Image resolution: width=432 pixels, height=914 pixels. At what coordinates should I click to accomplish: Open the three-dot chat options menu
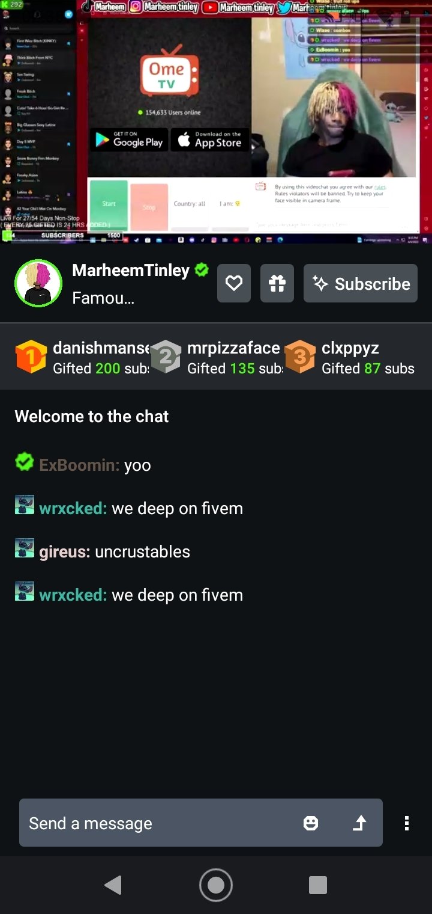(x=407, y=823)
